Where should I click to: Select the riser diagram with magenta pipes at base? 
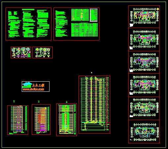click(17, 120)
